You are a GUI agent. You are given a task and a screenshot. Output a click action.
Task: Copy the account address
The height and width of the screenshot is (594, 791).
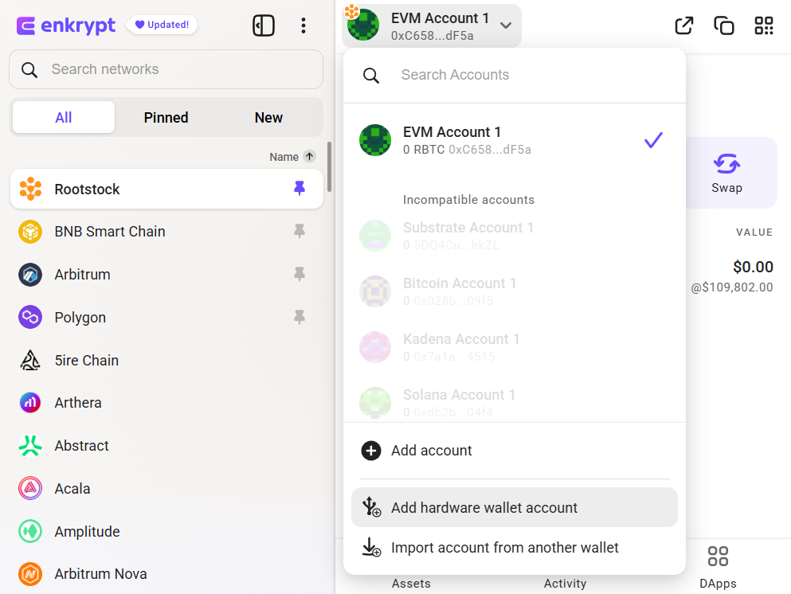point(724,25)
